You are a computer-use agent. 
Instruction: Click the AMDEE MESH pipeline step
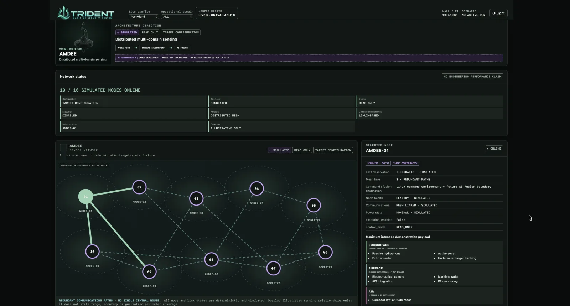click(124, 48)
